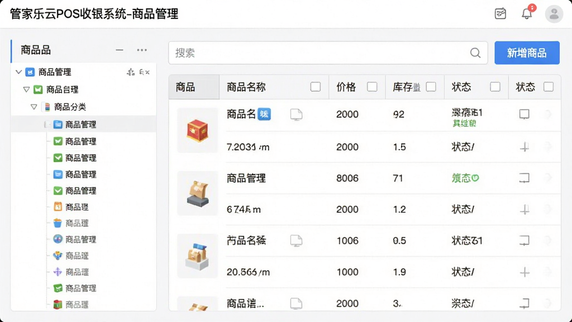The height and width of the screenshot is (322, 572).
Task: Click the 20.565/m text
Action: pyautogui.click(x=248, y=272)
